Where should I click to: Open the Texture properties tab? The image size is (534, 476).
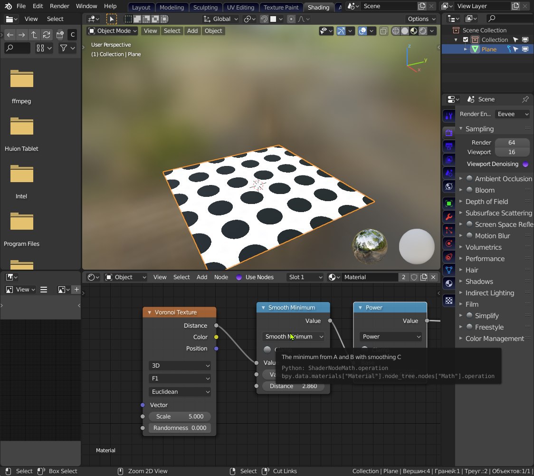click(x=449, y=301)
